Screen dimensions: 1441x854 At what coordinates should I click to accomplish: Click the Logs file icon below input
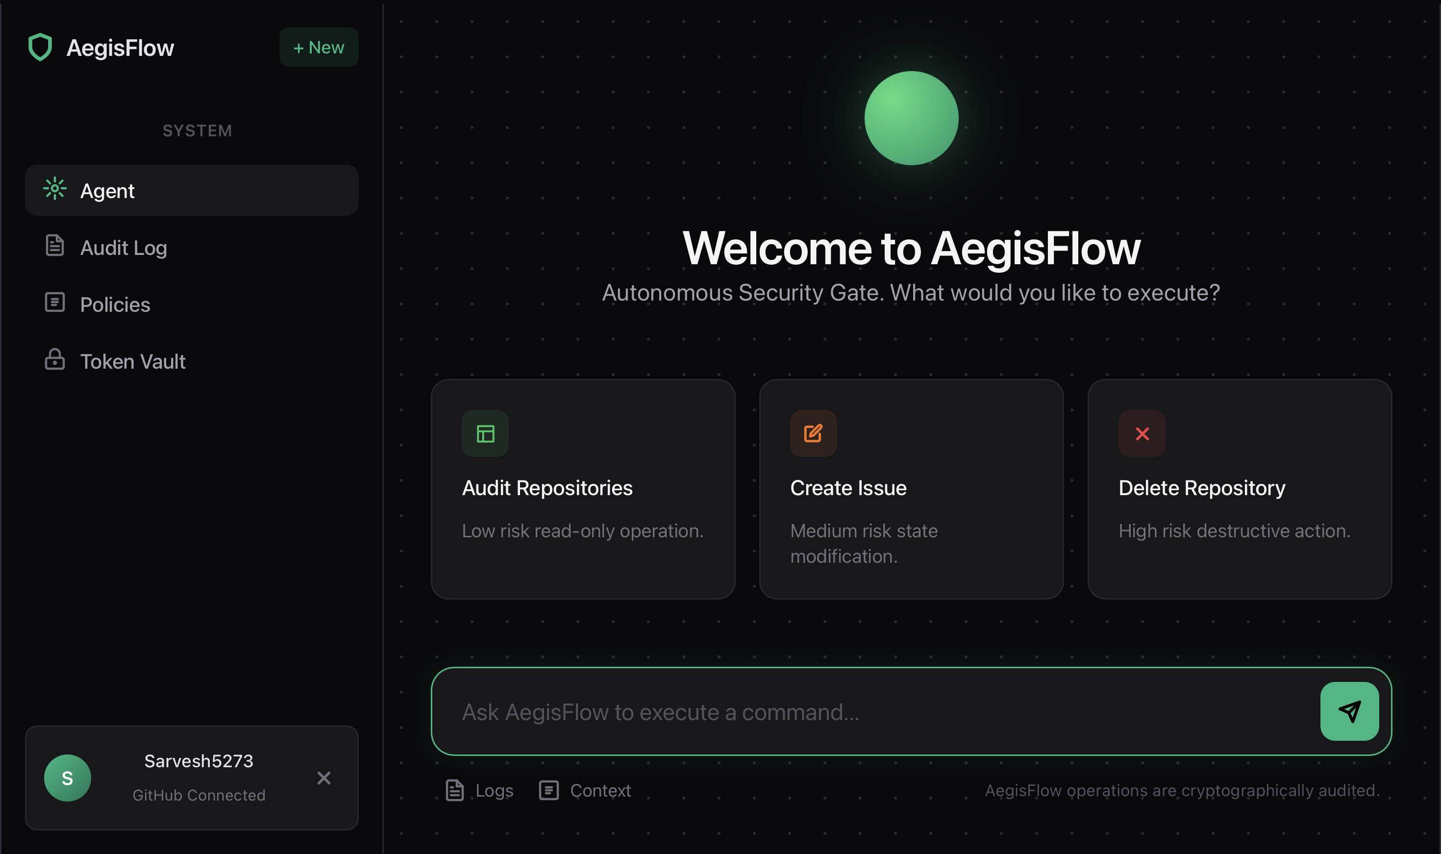(x=454, y=790)
